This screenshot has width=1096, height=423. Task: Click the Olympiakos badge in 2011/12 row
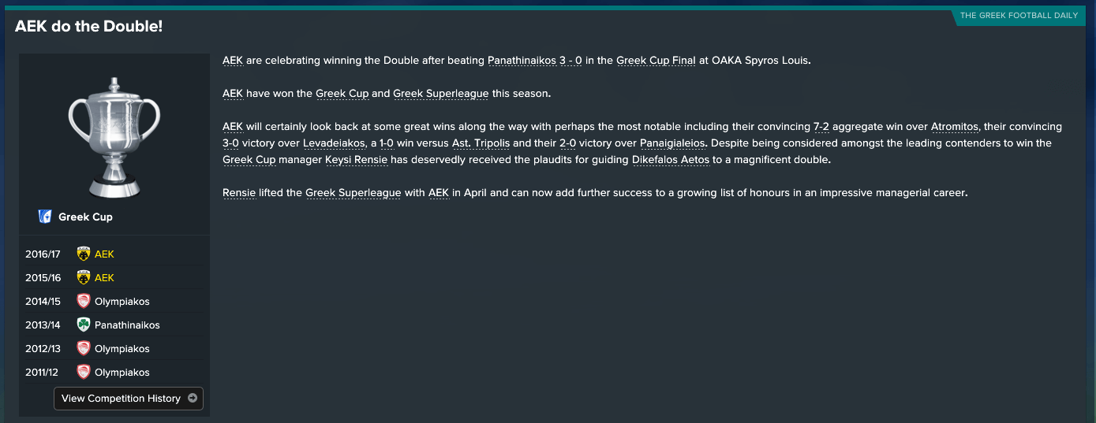(x=84, y=372)
